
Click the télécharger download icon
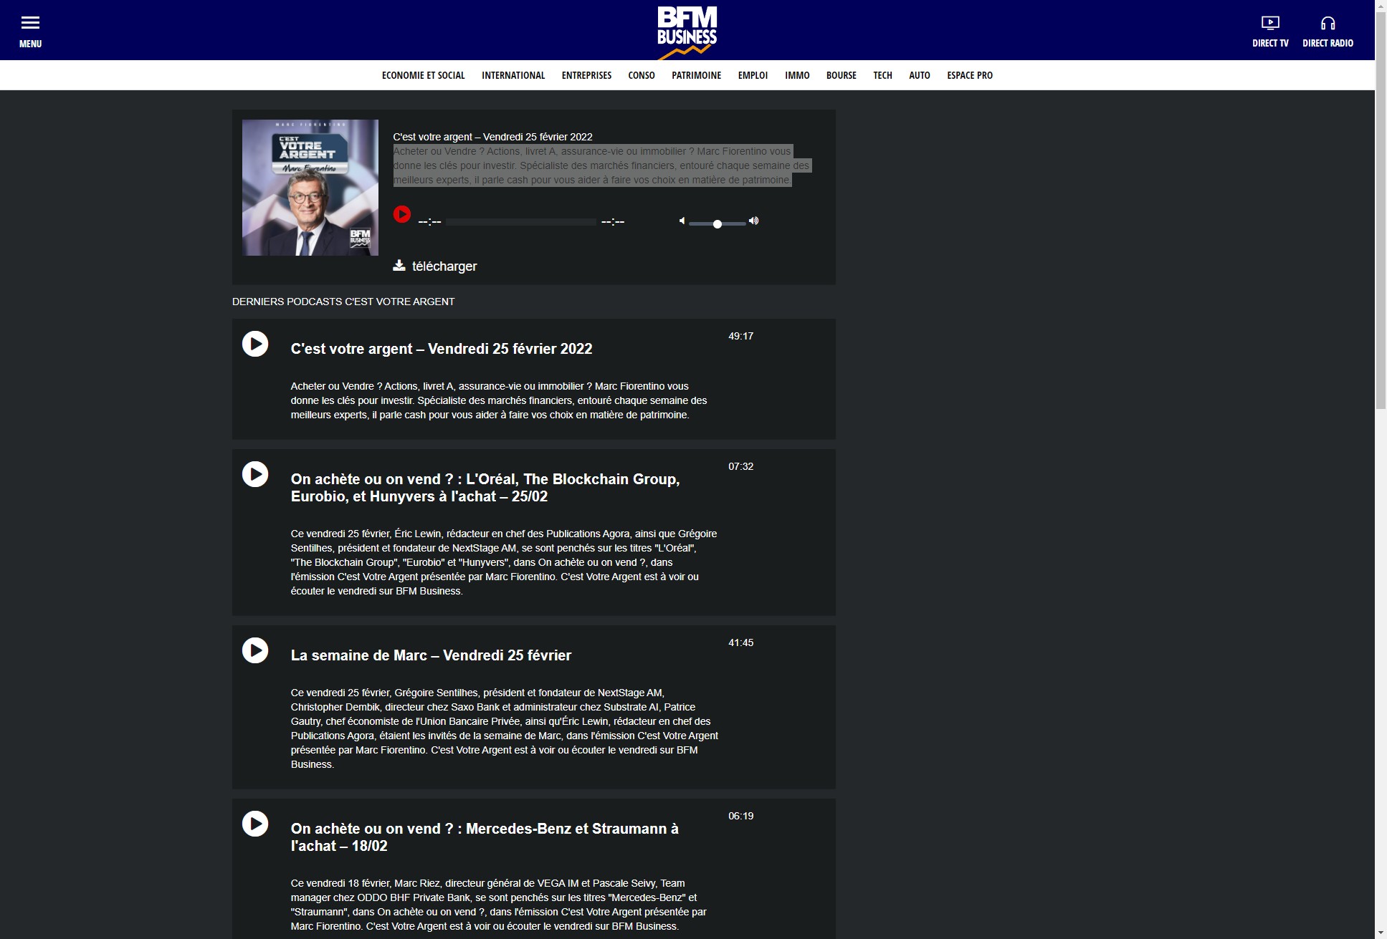click(x=399, y=266)
